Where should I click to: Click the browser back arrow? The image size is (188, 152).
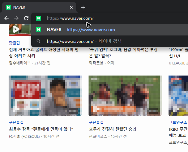click(x=6, y=18)
